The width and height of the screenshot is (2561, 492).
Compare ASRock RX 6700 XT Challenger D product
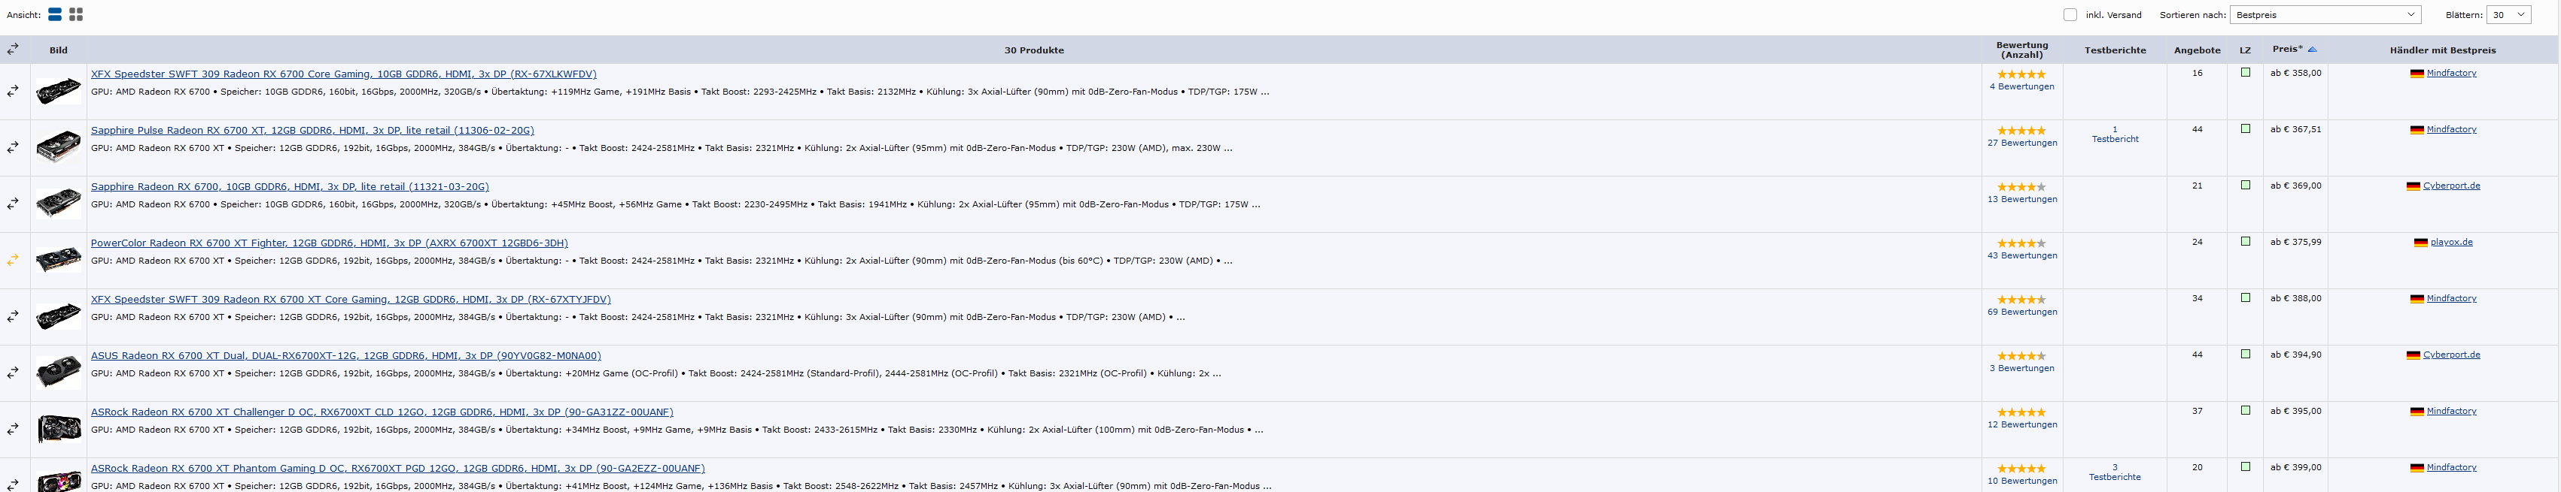pyautogui.click(x=13, y=430)
